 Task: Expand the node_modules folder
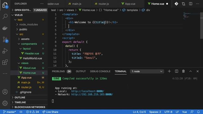[x=29, y=24]
